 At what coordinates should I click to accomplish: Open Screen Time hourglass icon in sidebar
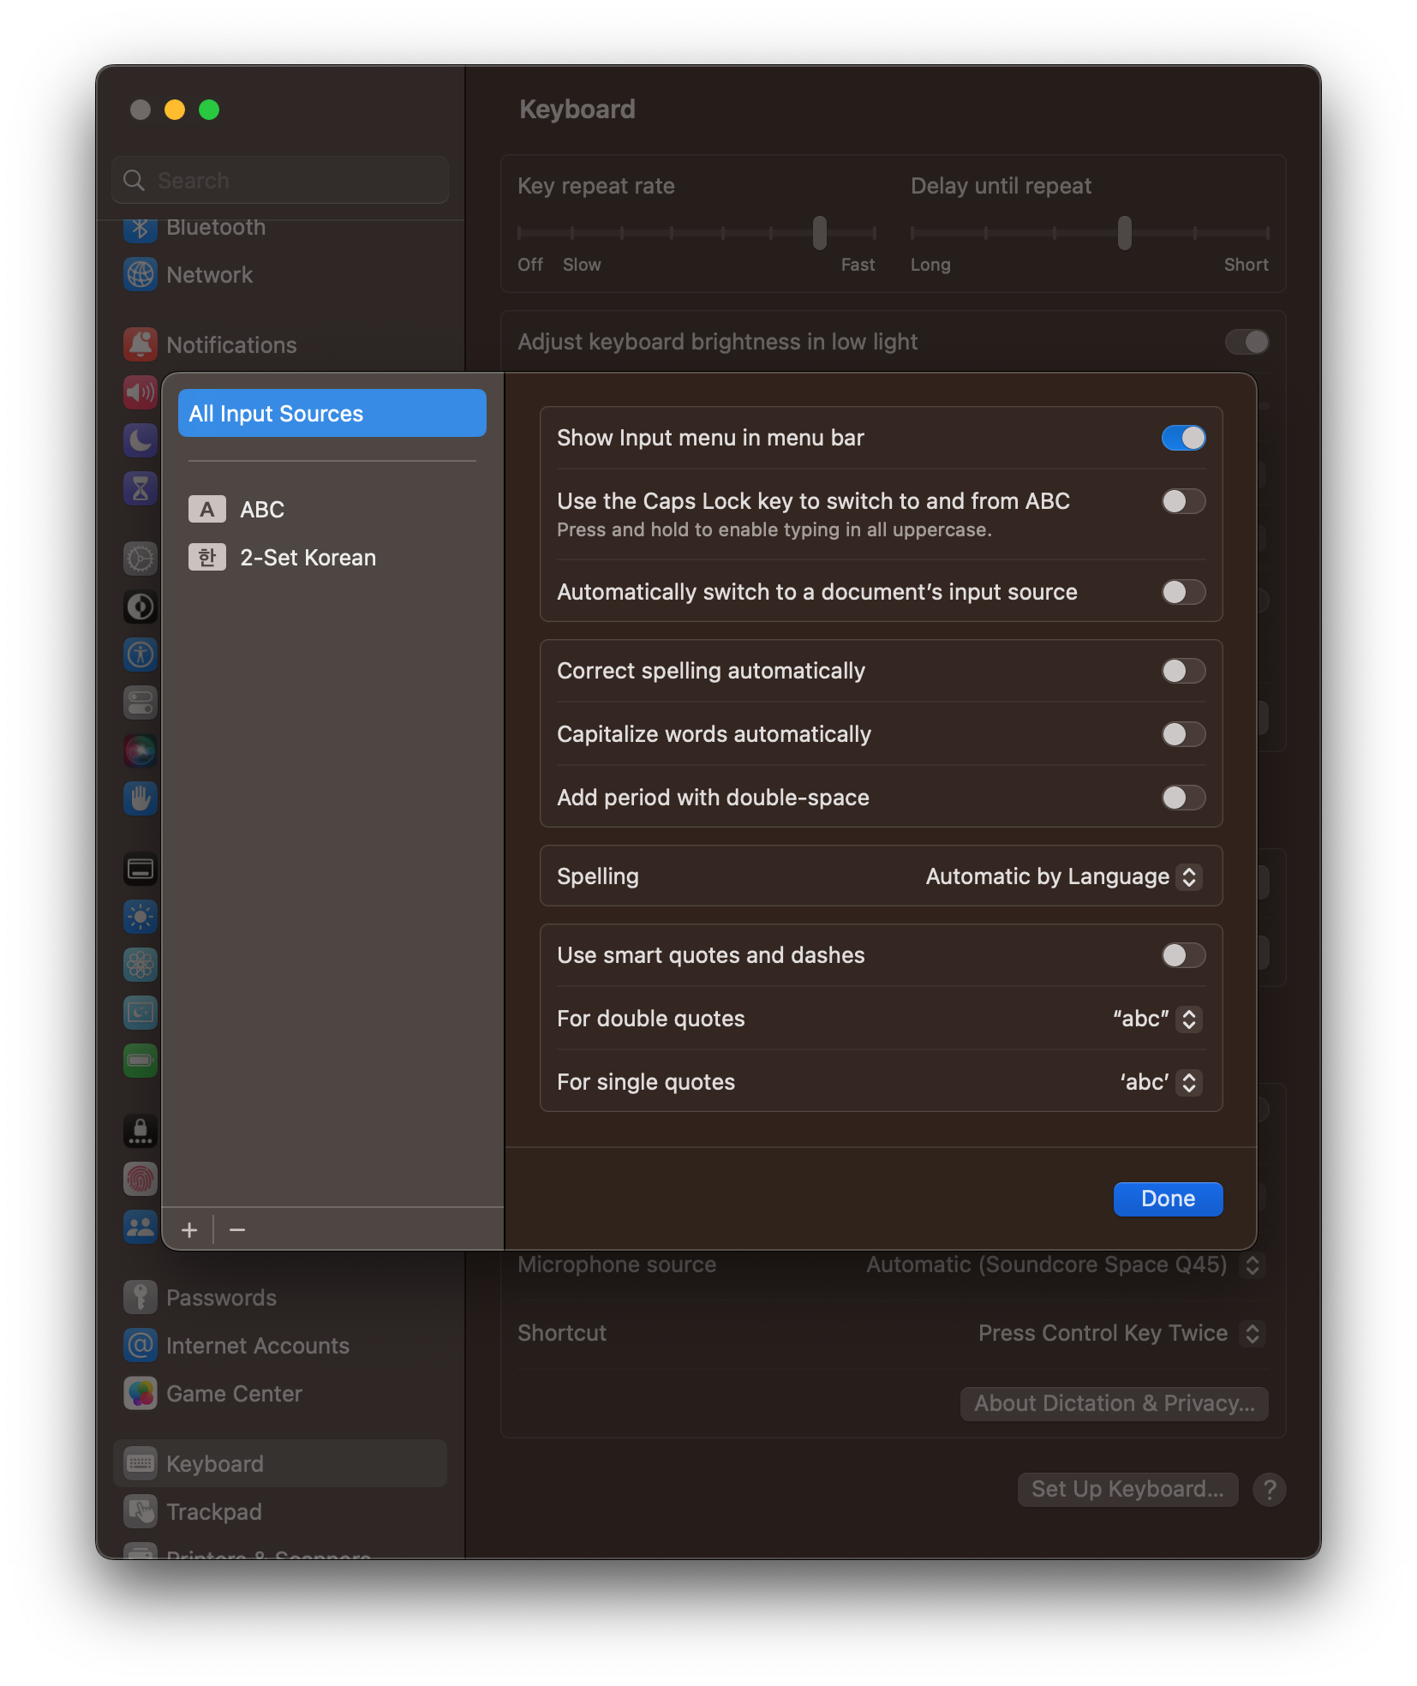point(141,488)
